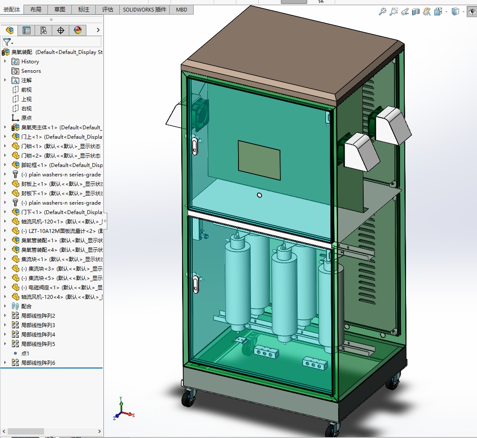Image resolution: width=477 pixels, height=438 pixels.
Task: Expand the History node
Action: [x=5, y=61]
